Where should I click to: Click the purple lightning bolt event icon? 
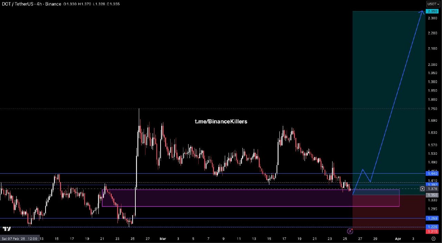pos(350,231)
